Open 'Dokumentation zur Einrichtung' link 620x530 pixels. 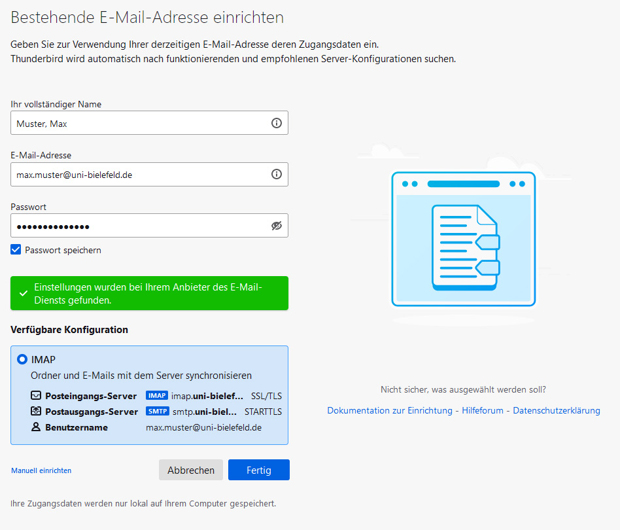click(389, 411)
